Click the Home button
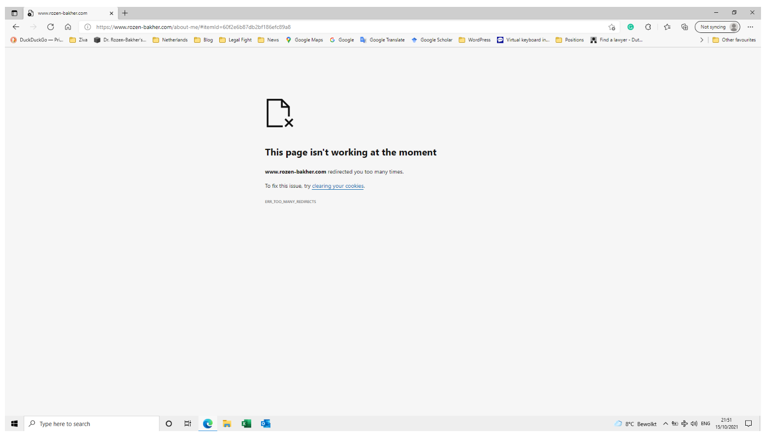762x434 pixels. [68, 27]
